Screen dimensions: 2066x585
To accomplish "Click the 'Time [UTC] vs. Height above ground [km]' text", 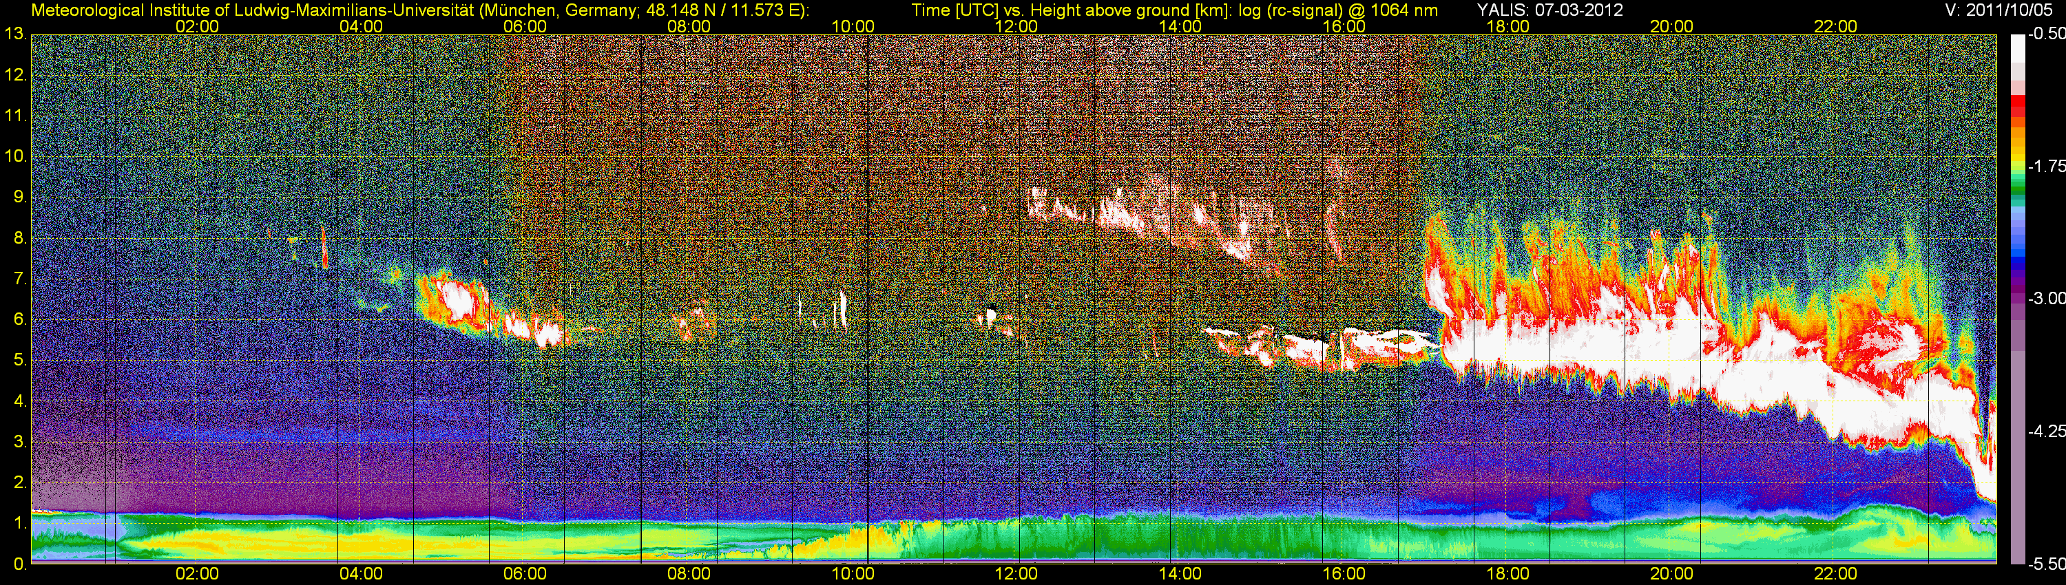I will click(x=1071, y=10).
